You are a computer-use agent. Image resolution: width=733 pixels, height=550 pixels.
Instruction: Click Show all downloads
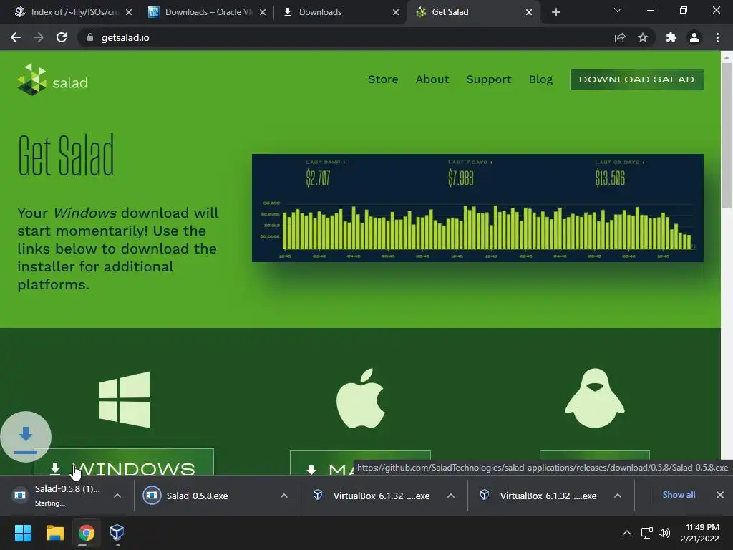tap(679, 495)
